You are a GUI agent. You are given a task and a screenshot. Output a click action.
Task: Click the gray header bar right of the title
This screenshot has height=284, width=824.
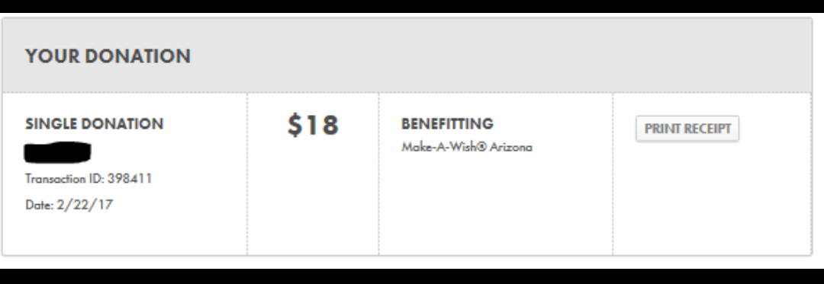coord(499,56)
